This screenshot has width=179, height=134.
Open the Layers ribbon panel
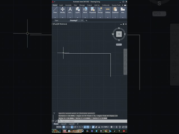[77, 12]
